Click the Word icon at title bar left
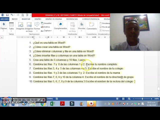The width and height of the screenshot is (160, 120). click(3, 15)
